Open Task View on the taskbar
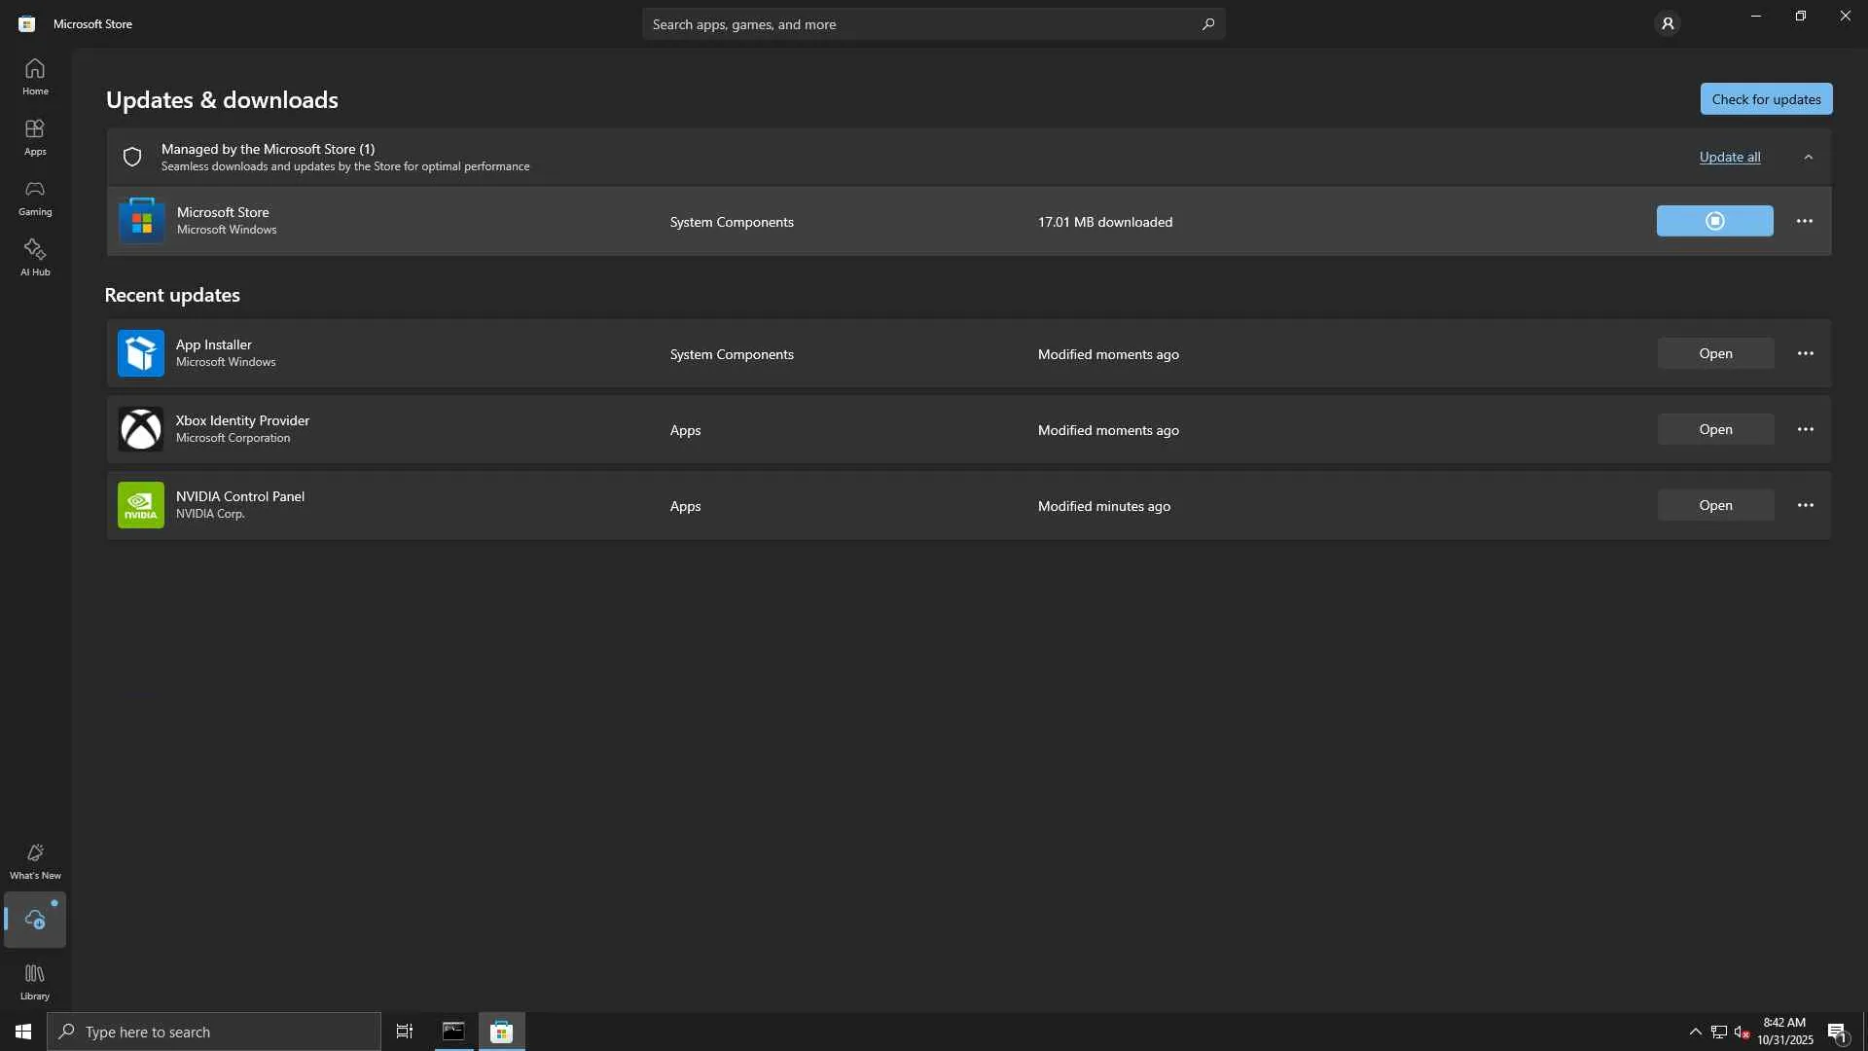Screen dimensions: 1868x1051 point(405,1031)
